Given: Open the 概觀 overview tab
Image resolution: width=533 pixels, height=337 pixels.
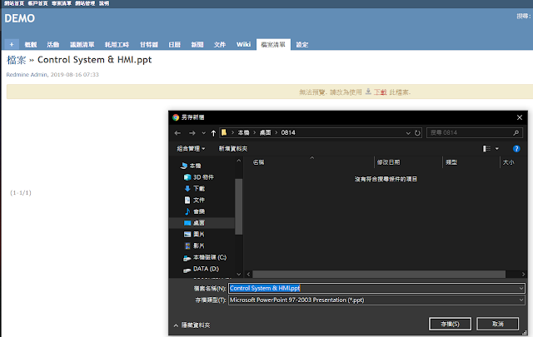Looking at the screenshot, I should click(x=31, y=44).
